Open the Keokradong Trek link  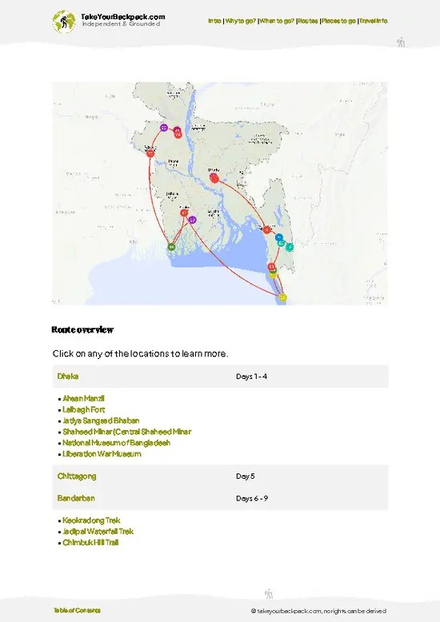pyautogui.click(x=91, y=520)
